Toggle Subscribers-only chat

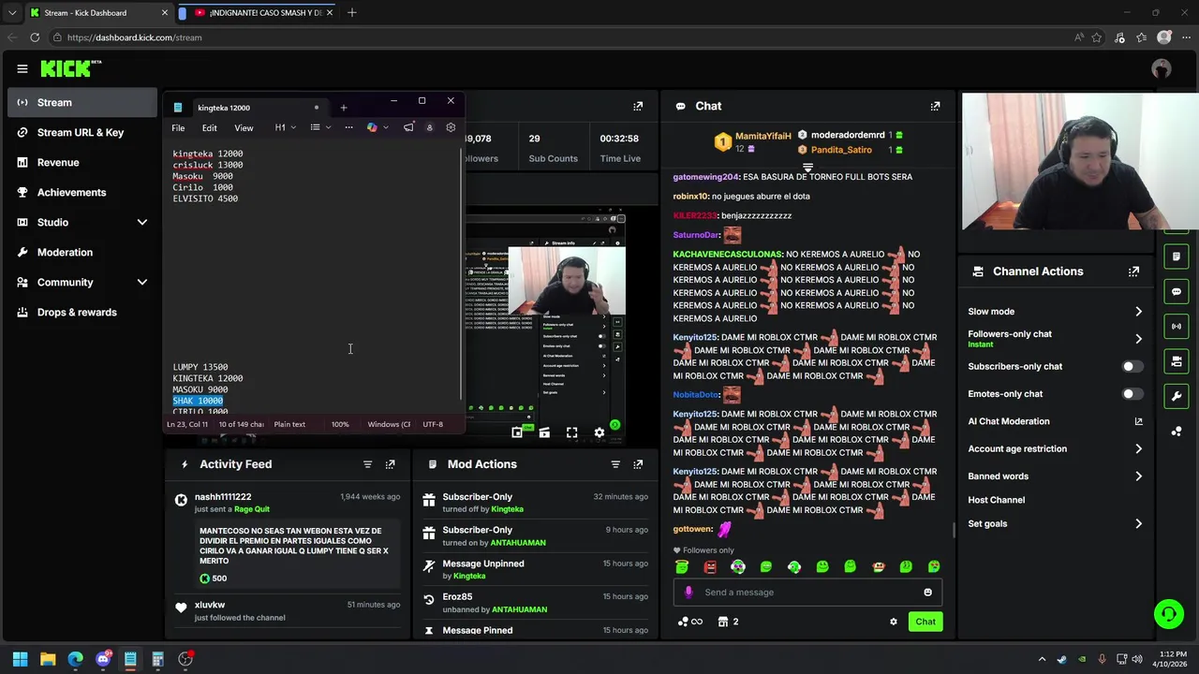[1132, 366]
